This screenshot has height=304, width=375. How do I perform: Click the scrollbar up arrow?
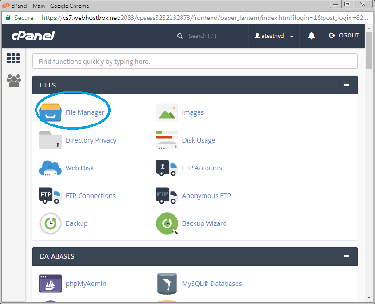tap(369, 28)
